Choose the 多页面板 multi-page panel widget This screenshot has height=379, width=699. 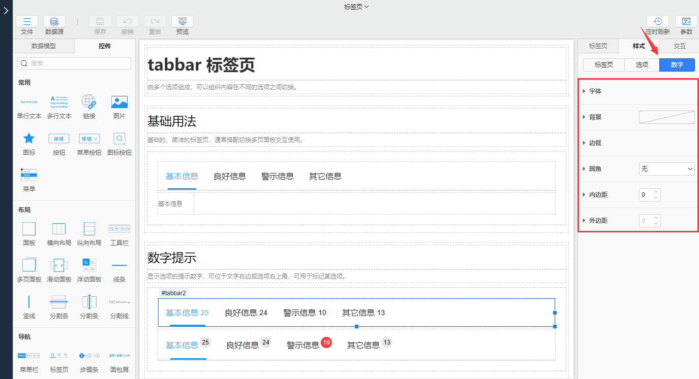point(29,265)
